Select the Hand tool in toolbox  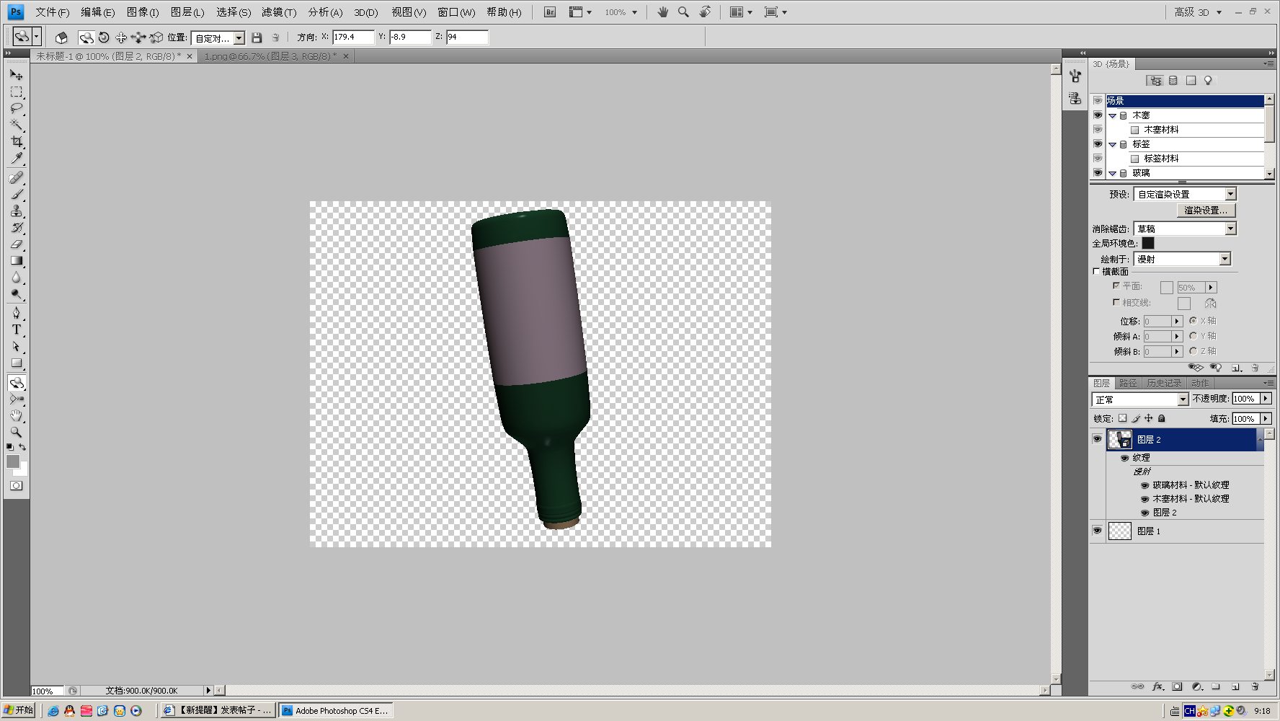coord(16,416)
